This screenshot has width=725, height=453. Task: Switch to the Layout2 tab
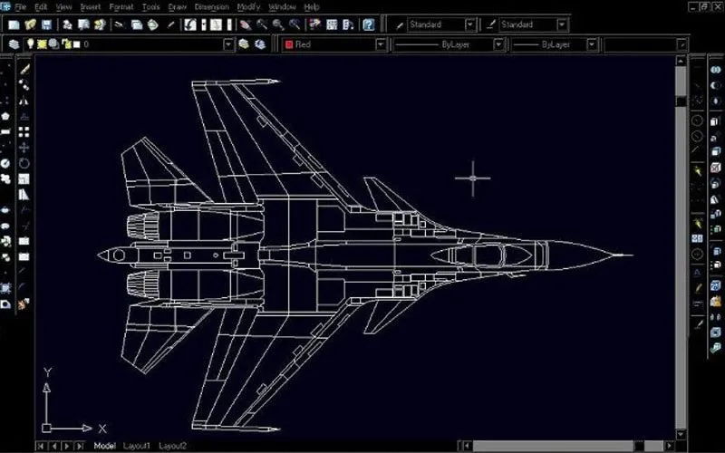[172, 446]
